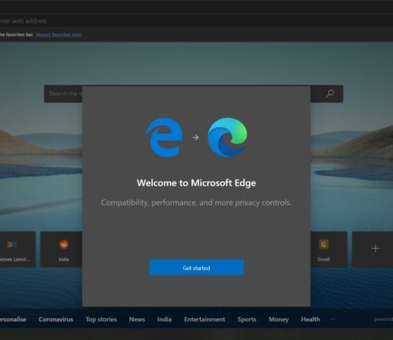Click the search magnifier icon
Screen dimensions: 393x340
[x=330, y=93]
